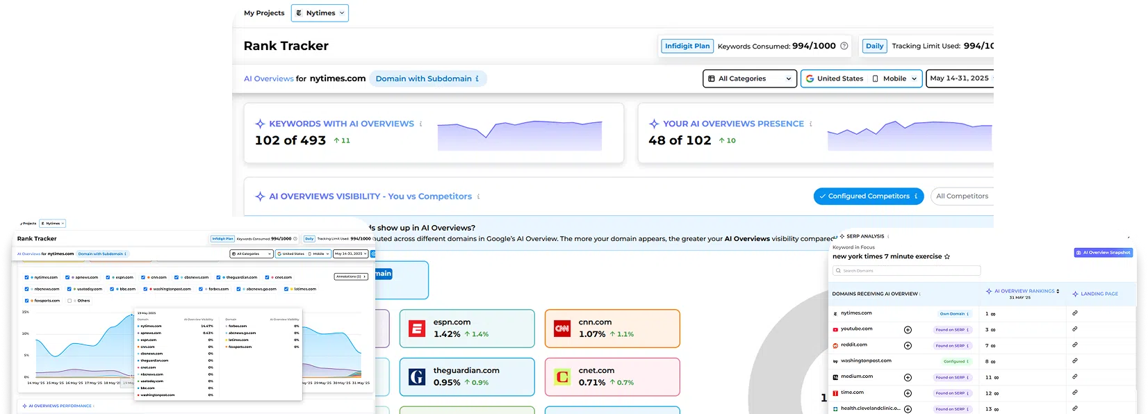Star the keyword new york times 7 minute exercise

pos(947,256)
